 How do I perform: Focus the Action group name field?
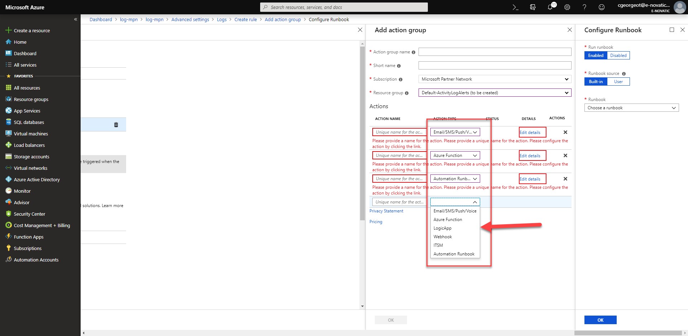tap(495, 52)
